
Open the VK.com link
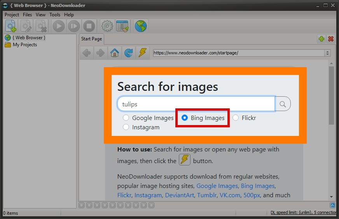point(230,195)
